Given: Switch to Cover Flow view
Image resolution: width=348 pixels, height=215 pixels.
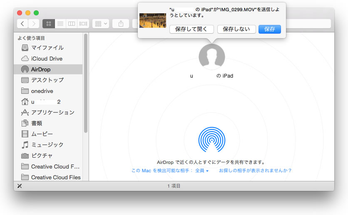Looking at the screenshot, I should coord(83,24).
